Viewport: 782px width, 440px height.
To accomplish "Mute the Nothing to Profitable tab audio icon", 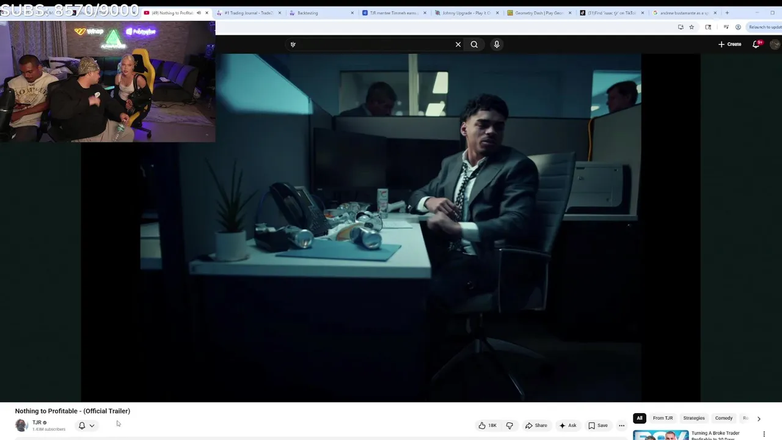I will [199, 13].
